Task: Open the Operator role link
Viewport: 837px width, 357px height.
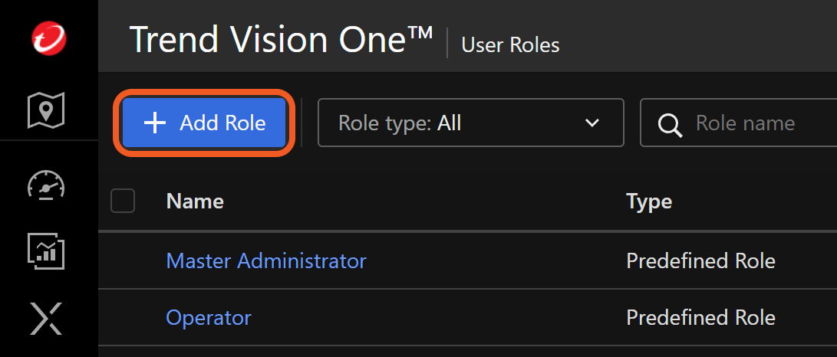Action: (209, 317)
